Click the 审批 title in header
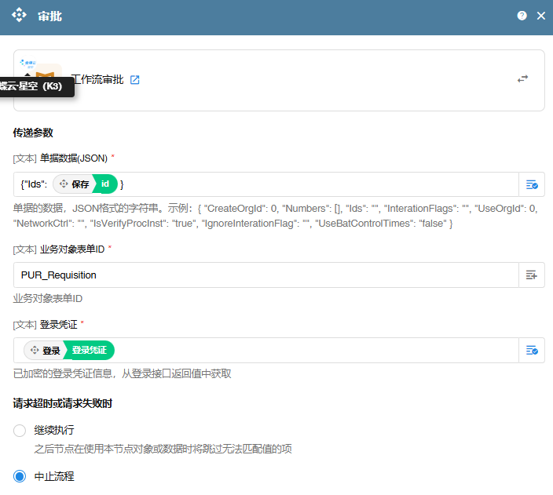This screenshot has height=495, width=553. (x=50, y=16)
